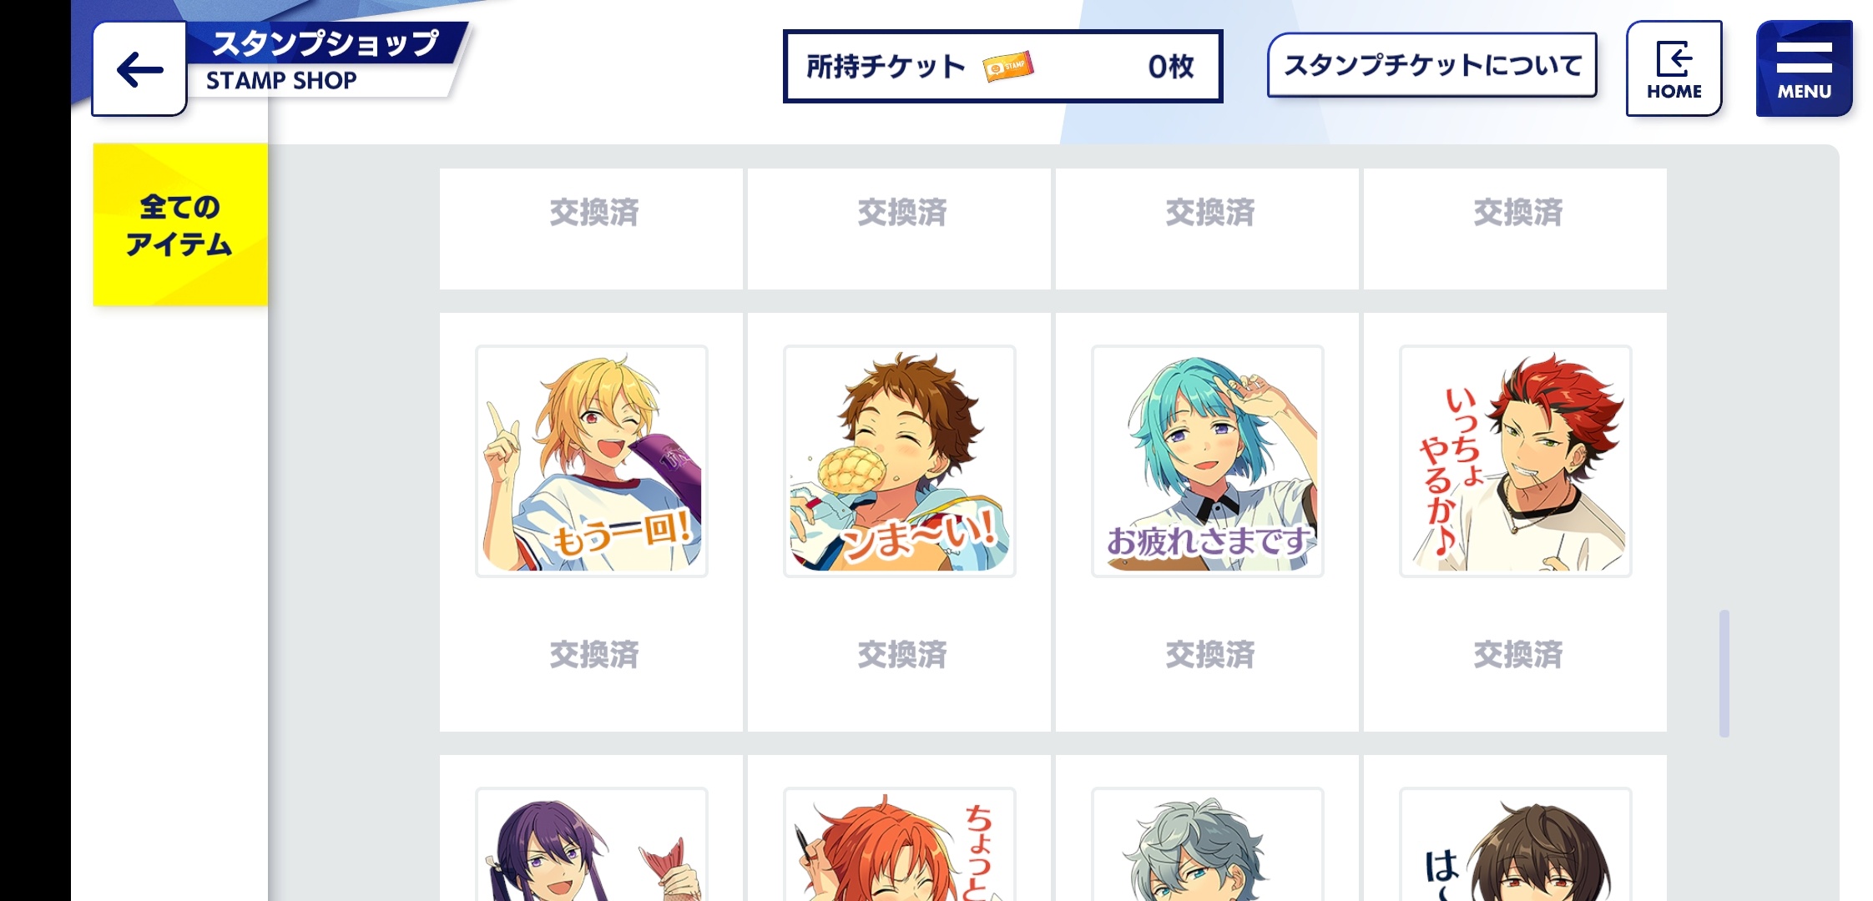
Task: Open the 全てのアイテム category tab
Action: point(180,224)
